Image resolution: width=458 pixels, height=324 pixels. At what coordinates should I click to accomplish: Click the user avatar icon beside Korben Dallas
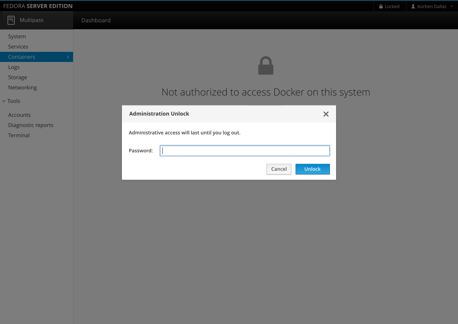[413, 6]
